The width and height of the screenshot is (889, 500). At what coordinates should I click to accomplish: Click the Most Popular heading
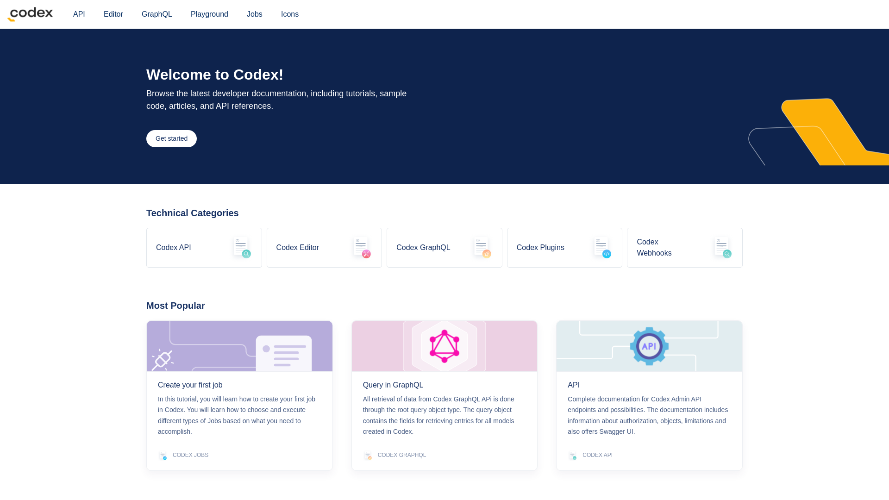point(175,306)
